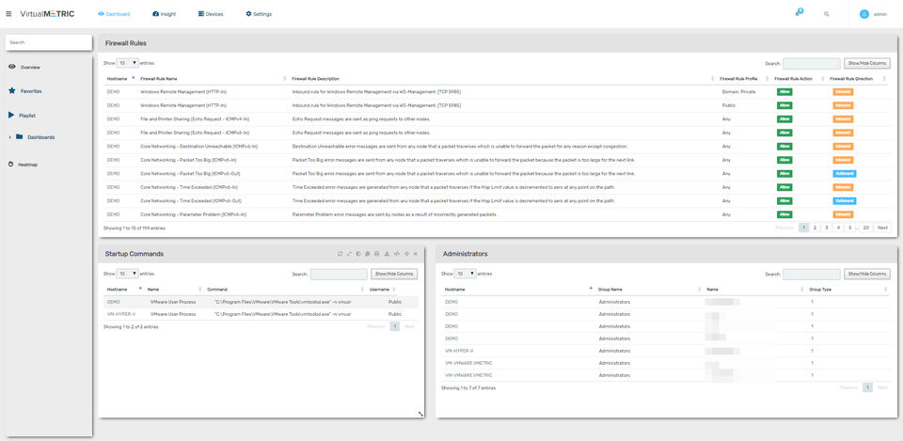Click Show/Hide Columns in Administrators

coord(866,274)
